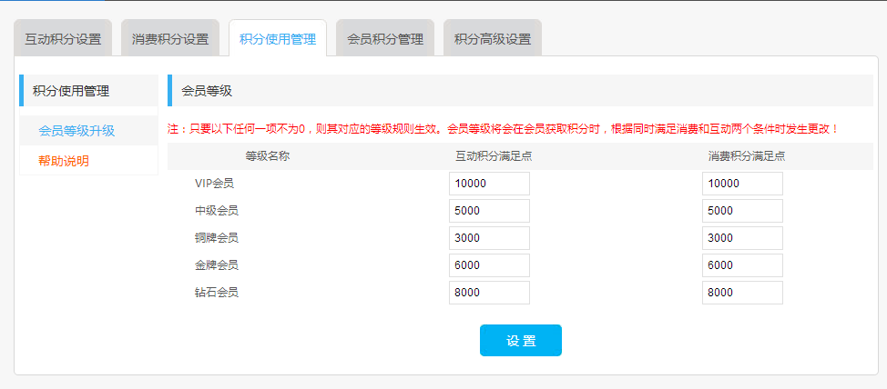The image size is (887, 389).
Task: Open the 互动积分设置 tab
Action: (63, 39)
